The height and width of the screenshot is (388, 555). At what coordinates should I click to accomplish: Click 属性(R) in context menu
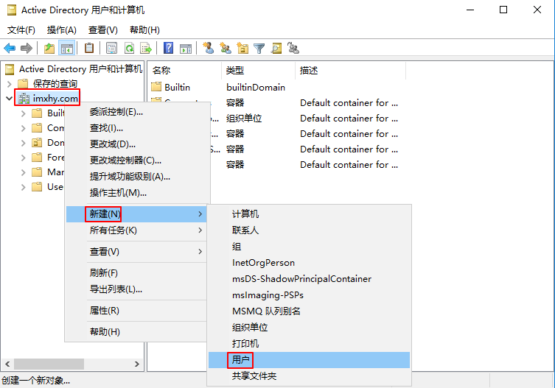pos(105,311)
